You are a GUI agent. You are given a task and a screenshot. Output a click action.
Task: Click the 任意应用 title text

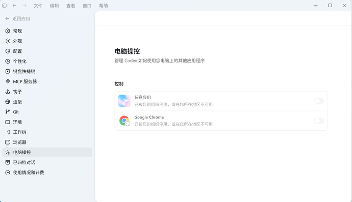click(142, 97)
